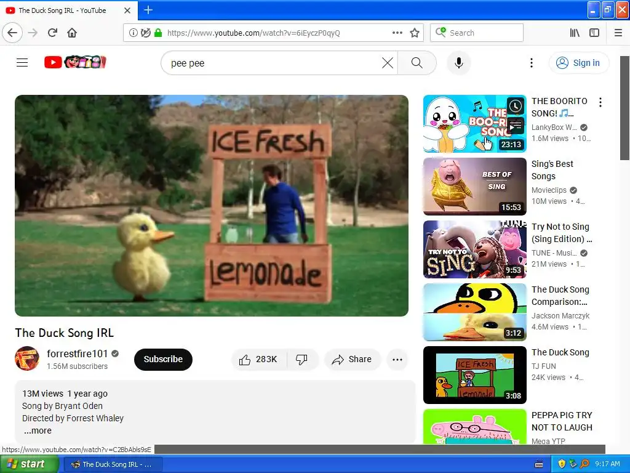
Task: Click the Duck Song IRL video player
Action: [x=212, y=206]
